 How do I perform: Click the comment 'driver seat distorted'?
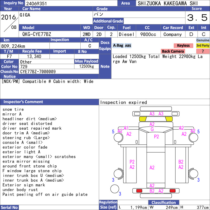click(x=27, y=123)
